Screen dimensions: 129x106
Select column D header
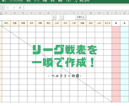tap(15, 13)
